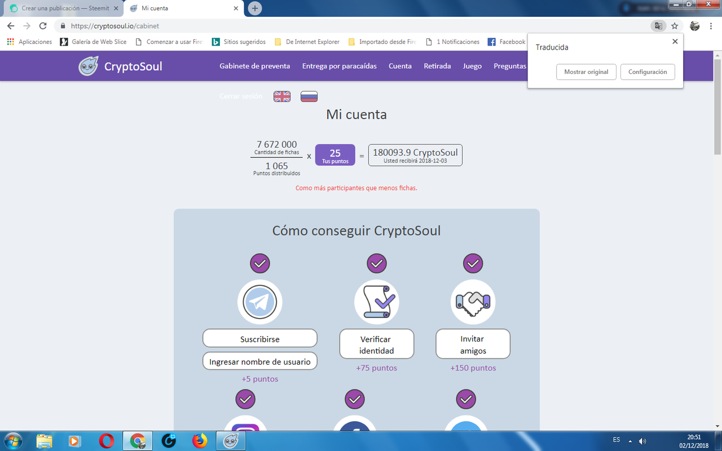Go back with browser back arrow
This screenshot has height=451, width=722.
[11, 26]
